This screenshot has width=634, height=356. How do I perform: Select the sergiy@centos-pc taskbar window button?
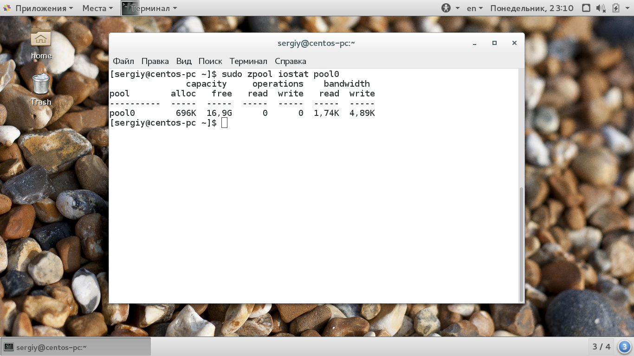[76, 347]
